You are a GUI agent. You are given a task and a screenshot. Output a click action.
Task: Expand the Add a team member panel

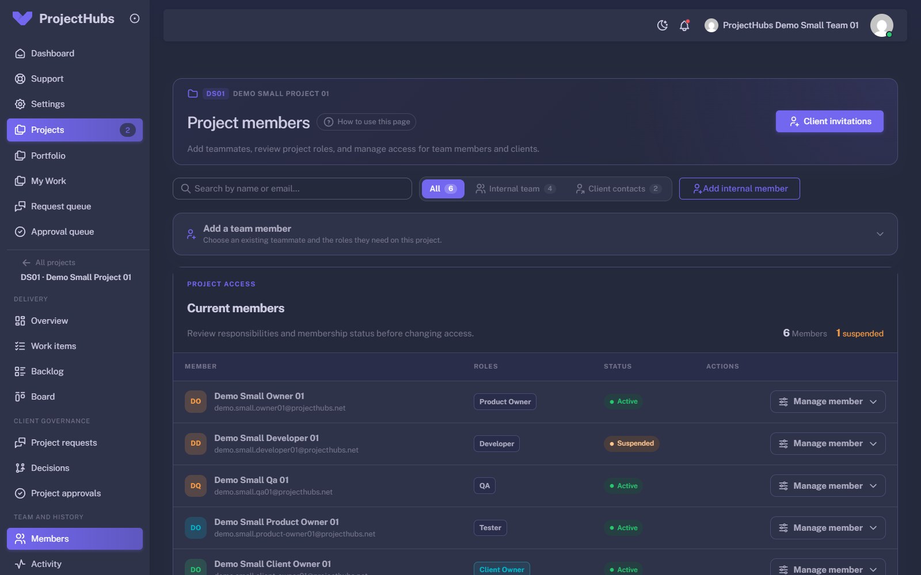click(535, 234)
